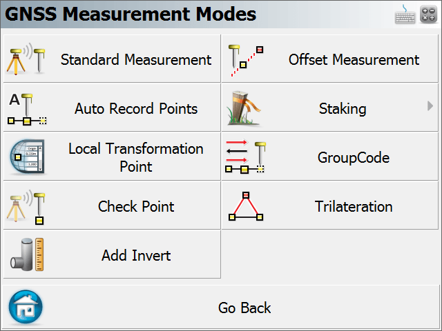Click the GroupCode arrows icon

tap(246, 157)
